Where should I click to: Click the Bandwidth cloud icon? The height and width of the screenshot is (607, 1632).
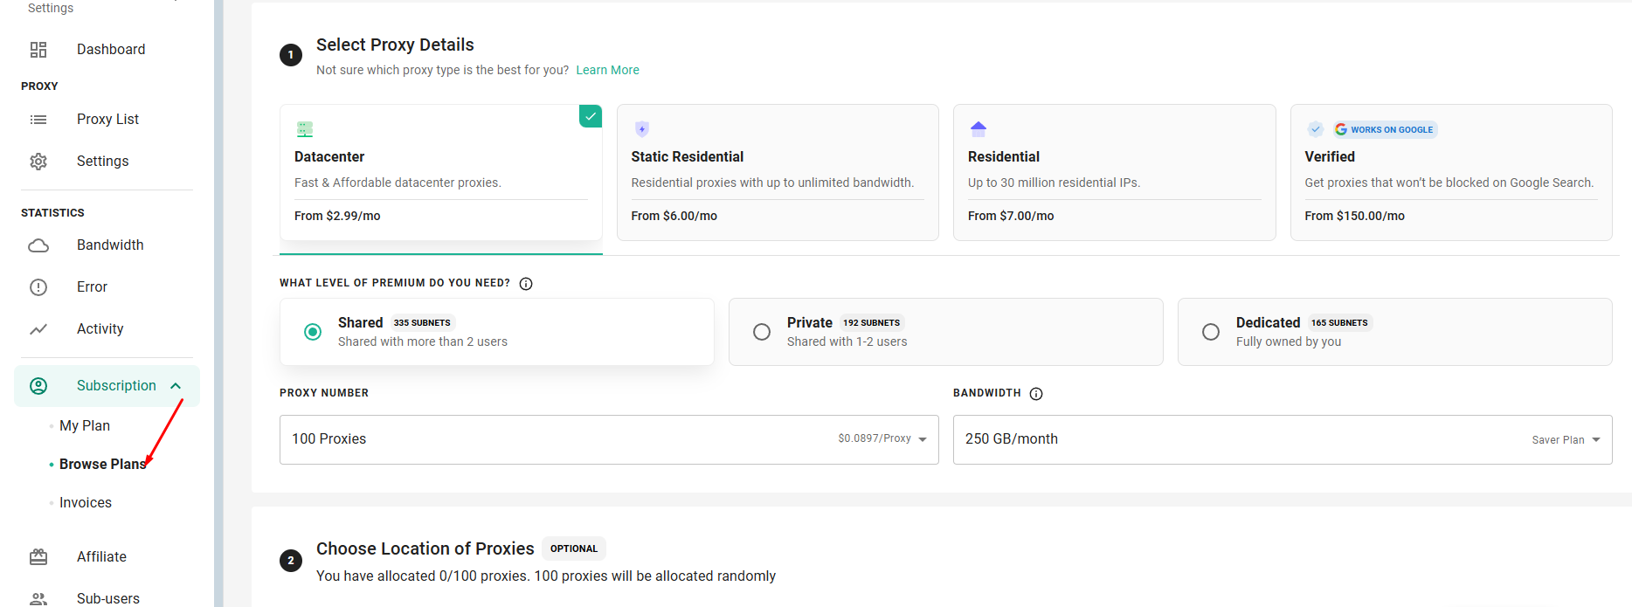click(38, 245)
